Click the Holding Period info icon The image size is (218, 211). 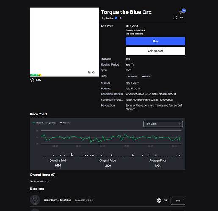[x=132, y=65]
